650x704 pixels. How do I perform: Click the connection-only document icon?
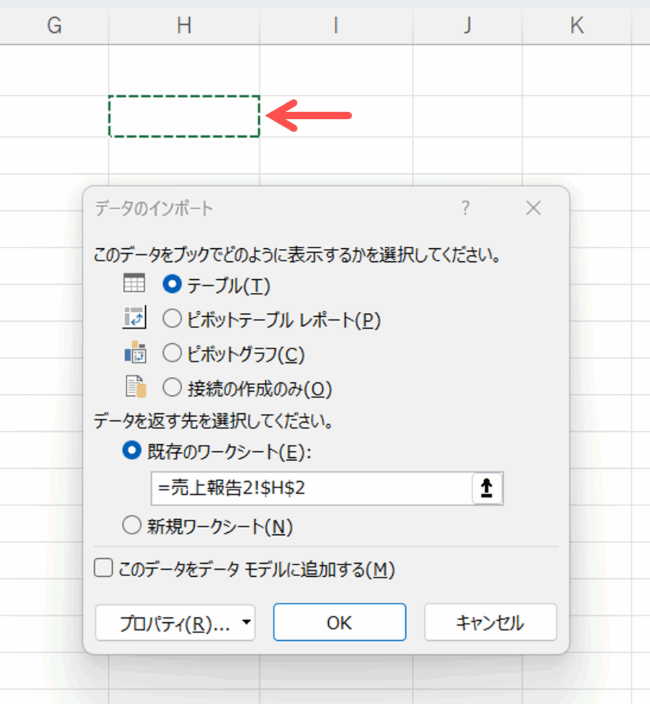[136, 388]
